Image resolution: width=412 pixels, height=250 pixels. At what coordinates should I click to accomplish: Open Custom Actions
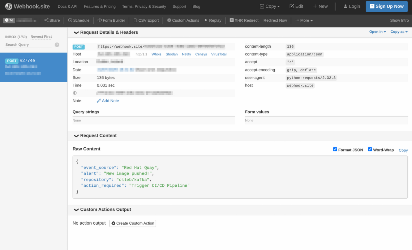(183, 20)
